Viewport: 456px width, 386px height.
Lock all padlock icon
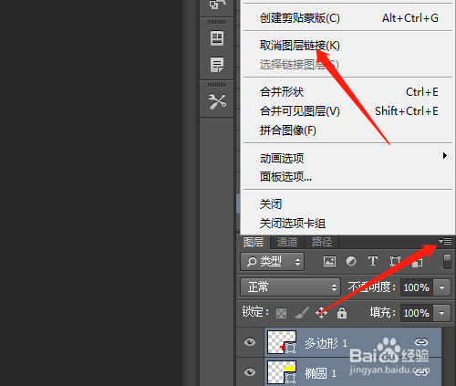pyautogui.click(x=342, y=312)
